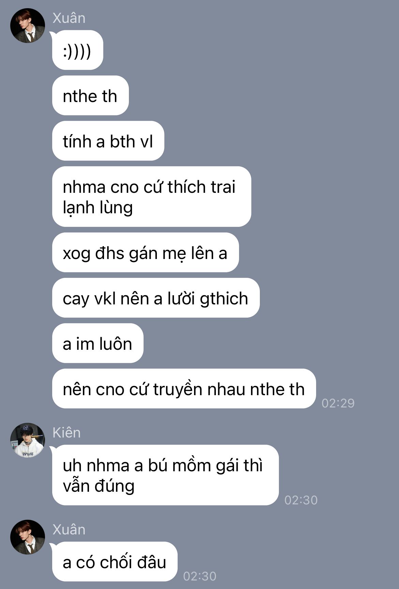Select "cay vkl nên a lười gthich" bubble
Screen dimensions: 399x589
156,298
